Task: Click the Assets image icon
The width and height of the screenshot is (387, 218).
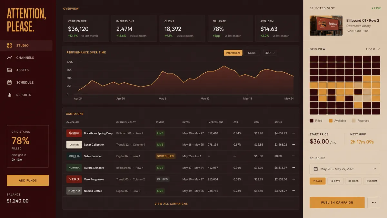Action: click(9, 70)
